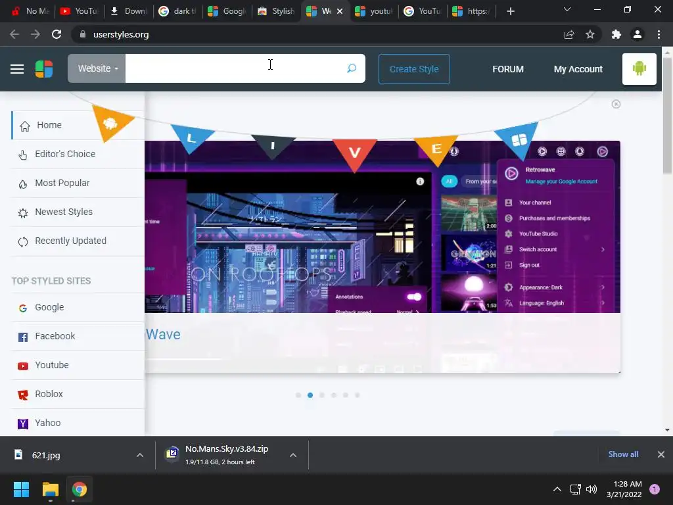The height and width of the screenshot is (505, 673).
Task: Open Editor's Choice in sidebar
Action: 78,154
